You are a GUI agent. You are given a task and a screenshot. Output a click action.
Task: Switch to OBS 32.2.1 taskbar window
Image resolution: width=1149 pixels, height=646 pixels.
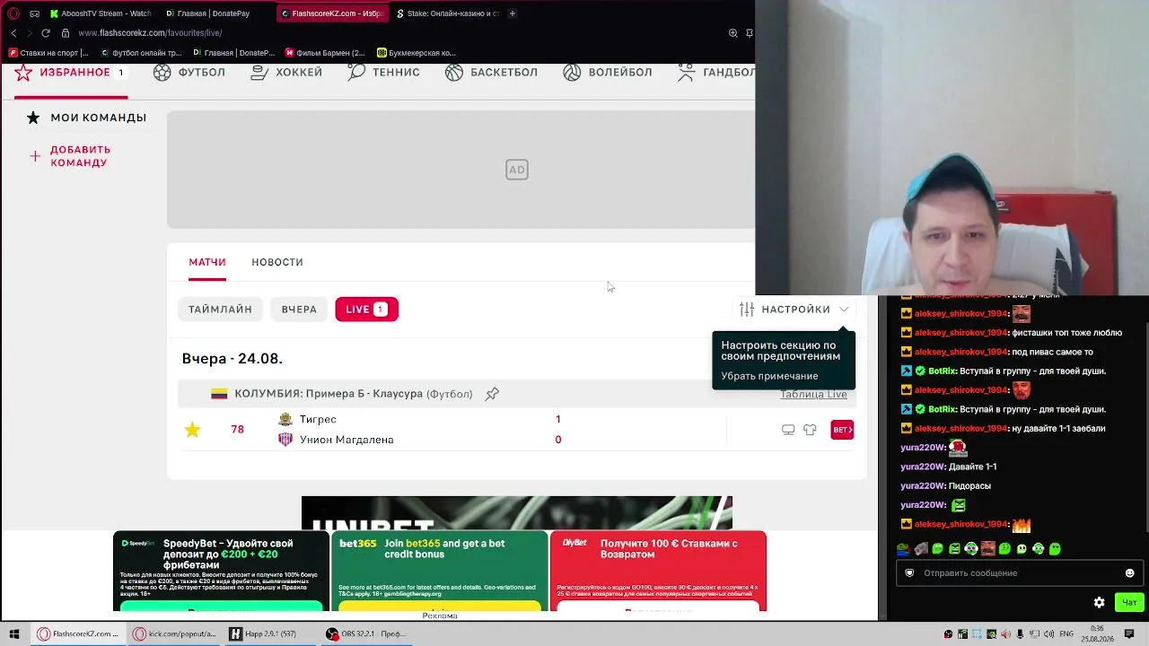(368, 634)
